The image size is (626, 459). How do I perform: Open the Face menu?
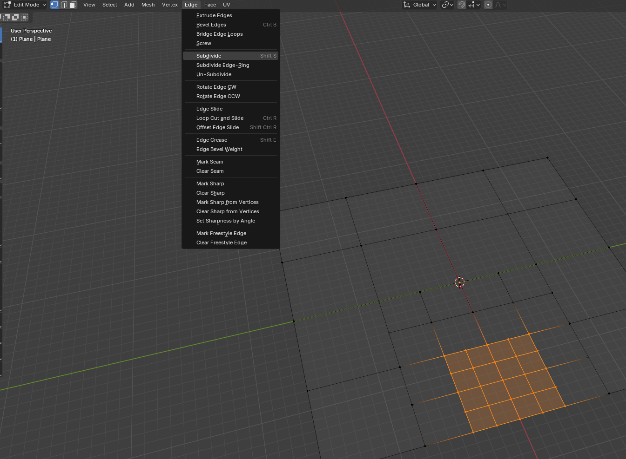tap(210, 5)
